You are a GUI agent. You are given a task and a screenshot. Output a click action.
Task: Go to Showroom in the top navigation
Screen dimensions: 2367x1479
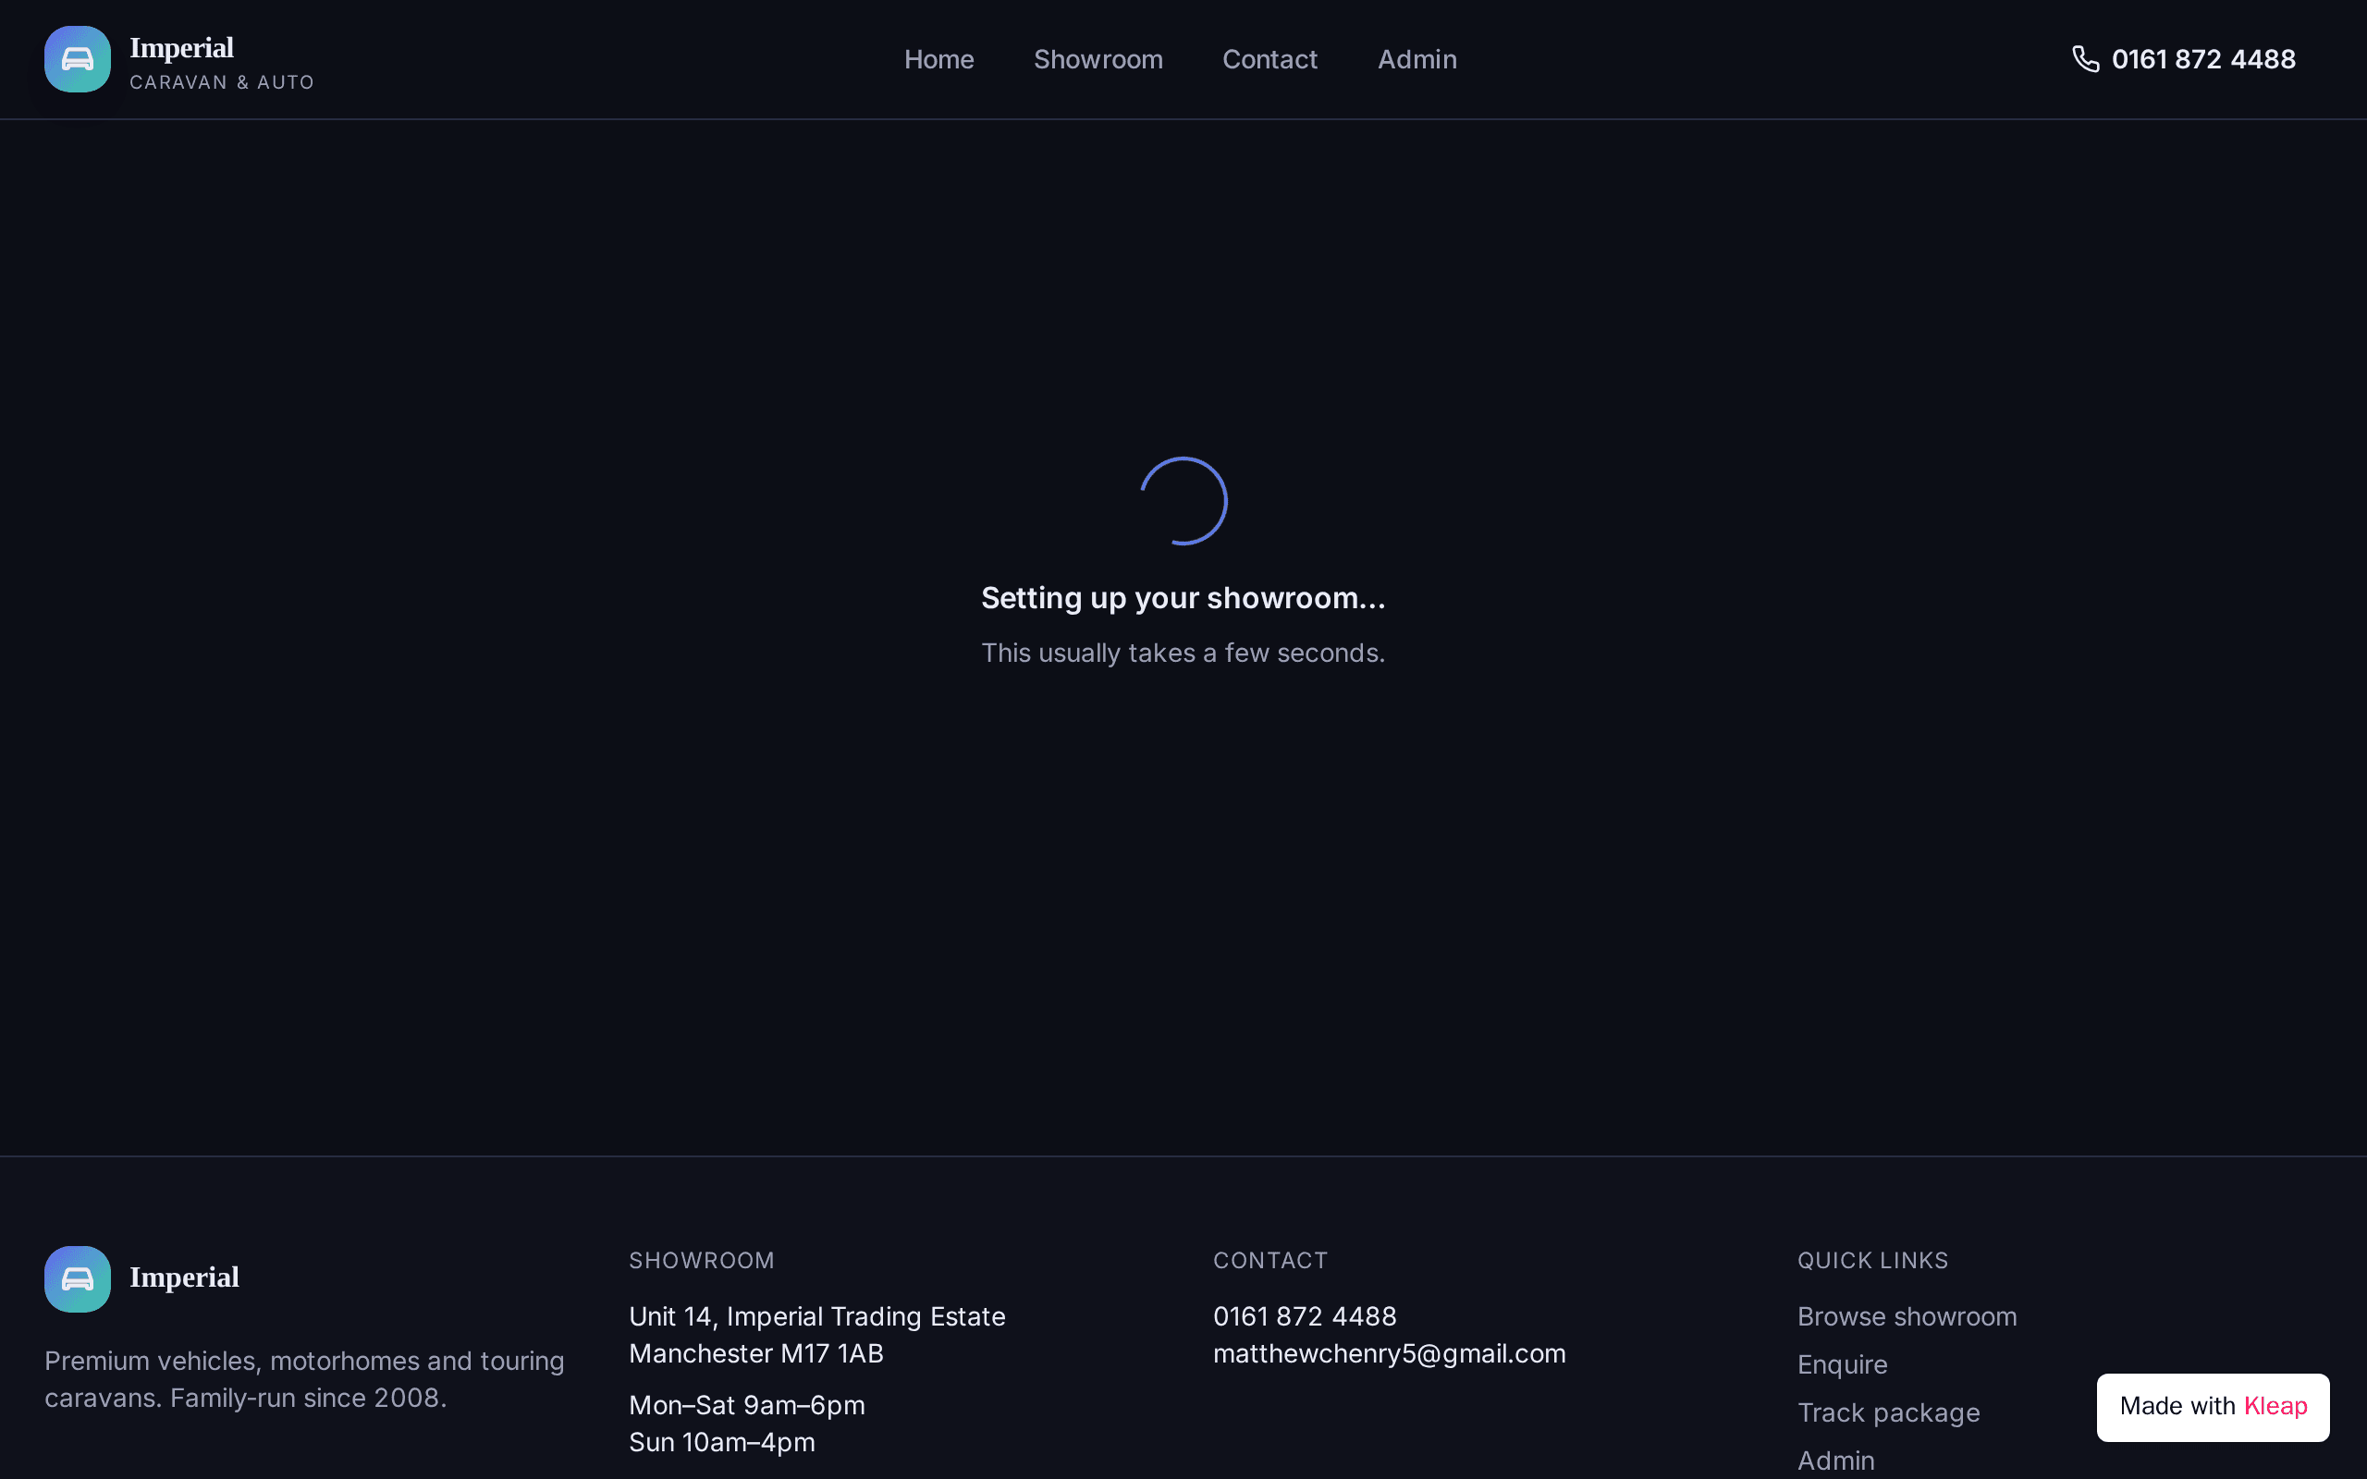click(1098, 58)
